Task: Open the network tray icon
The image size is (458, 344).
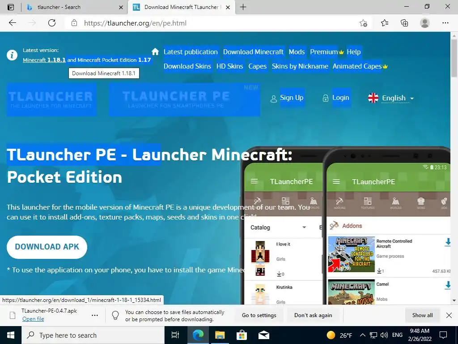Action: tap(373, 335)
